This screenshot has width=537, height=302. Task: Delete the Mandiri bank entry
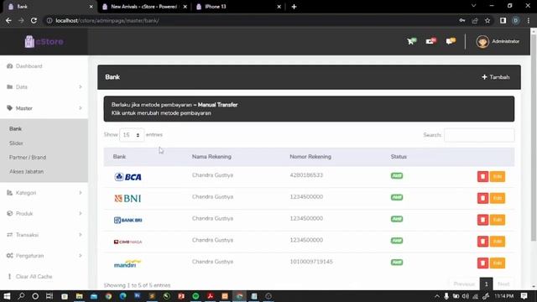point(482,263)
